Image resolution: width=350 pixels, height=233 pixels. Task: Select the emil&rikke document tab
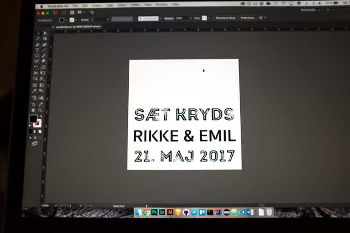tap(78, 27)
